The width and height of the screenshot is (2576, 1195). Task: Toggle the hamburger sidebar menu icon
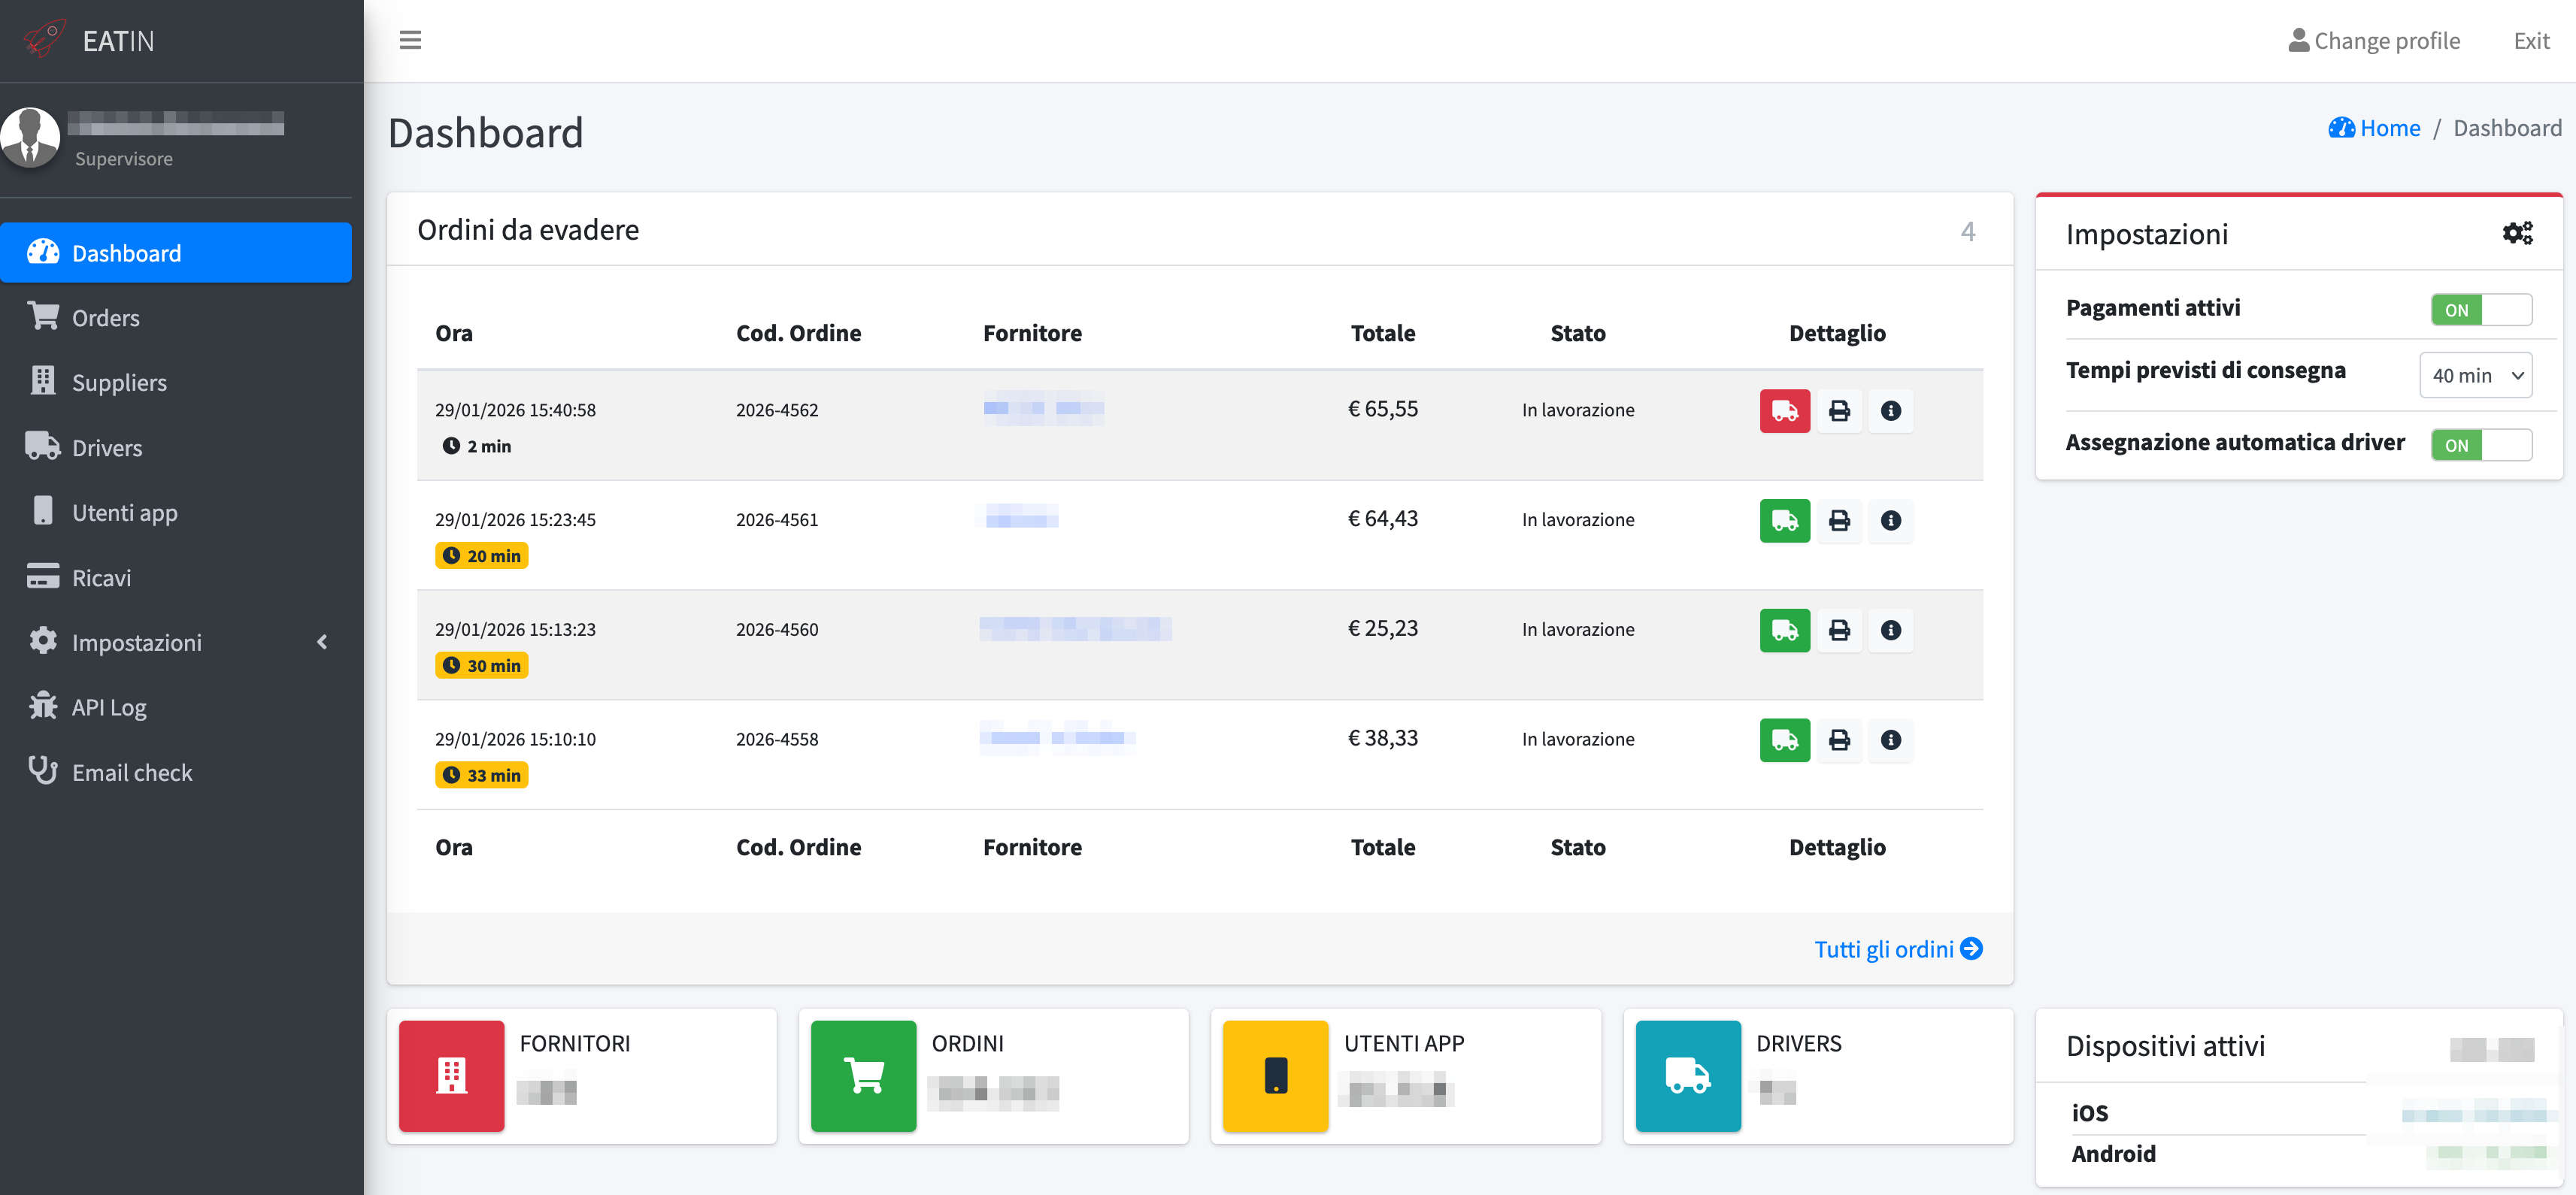[x=410, y=40]
